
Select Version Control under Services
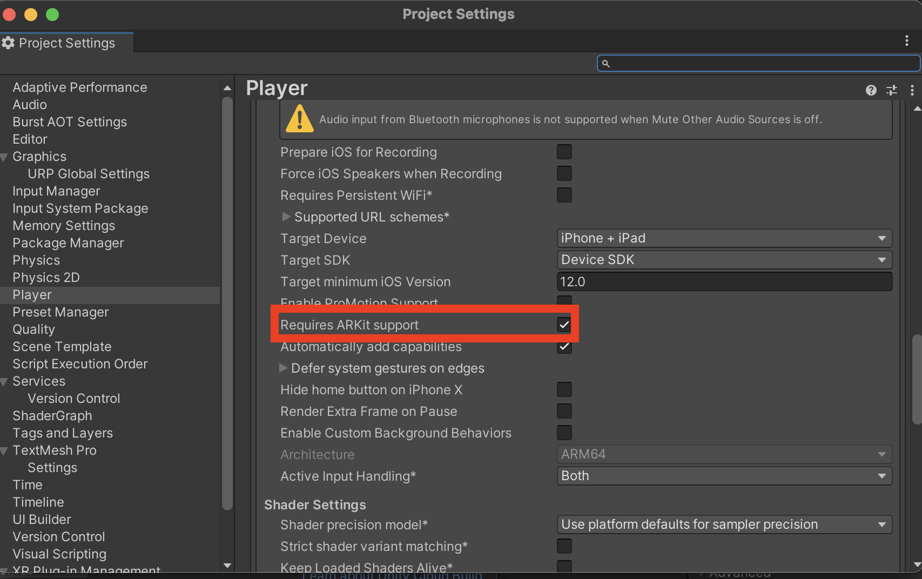pos(74,398)
